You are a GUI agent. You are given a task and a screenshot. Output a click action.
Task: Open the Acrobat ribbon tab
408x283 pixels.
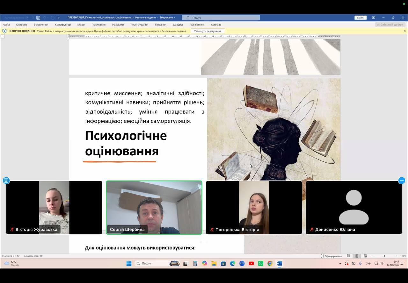click(x=216, y=25)
